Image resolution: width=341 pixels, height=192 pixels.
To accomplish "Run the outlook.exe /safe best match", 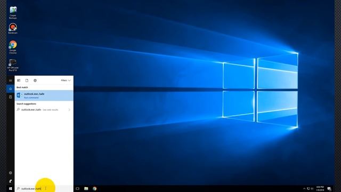I will (x=44, y=95).
